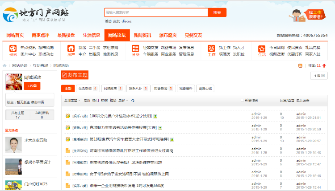The width and height of the screenshot is (335, 191).
Task: Expand the 全部主题 dropdown filter
Action: tap(72, 100)
